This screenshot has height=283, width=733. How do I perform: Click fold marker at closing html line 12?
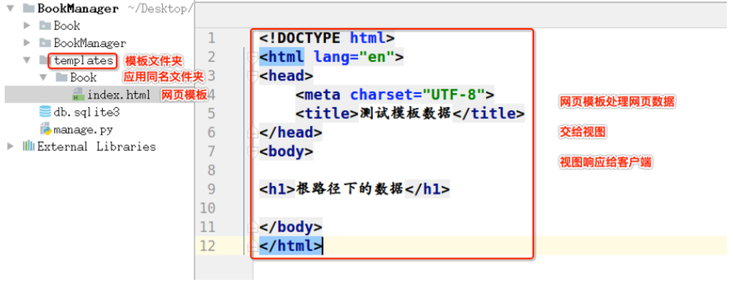252,245
